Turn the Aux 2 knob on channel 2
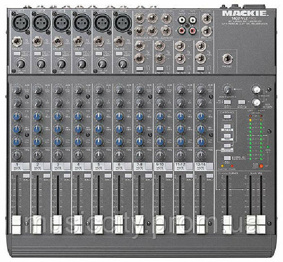 pos(38,103)
